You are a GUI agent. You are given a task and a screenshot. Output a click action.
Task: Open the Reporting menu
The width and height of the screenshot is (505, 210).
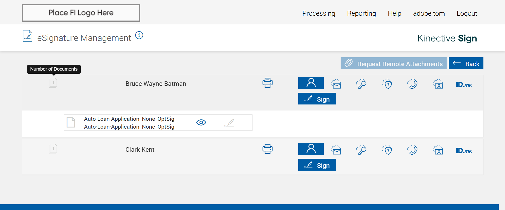coord(361,13)
